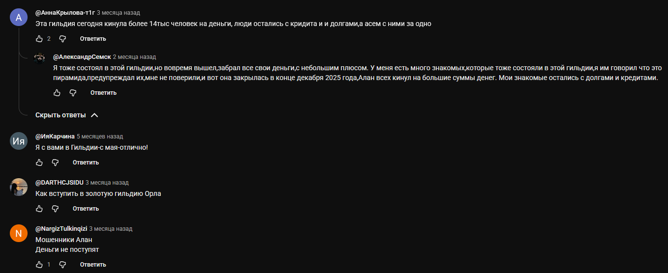This screenshot has width=668, height=273.
Task: Dislike the comment by @АннаКрылова-т1г
Action: [62, 38]
